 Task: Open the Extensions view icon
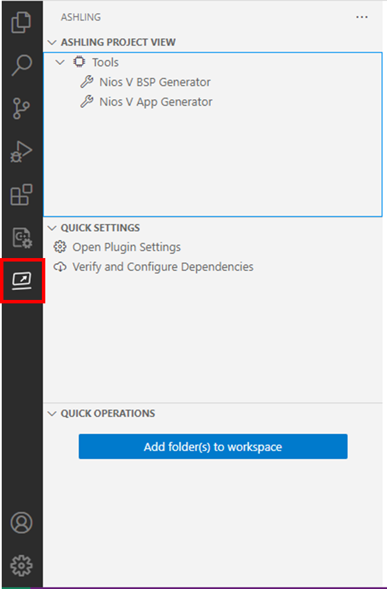pos(22,195)
